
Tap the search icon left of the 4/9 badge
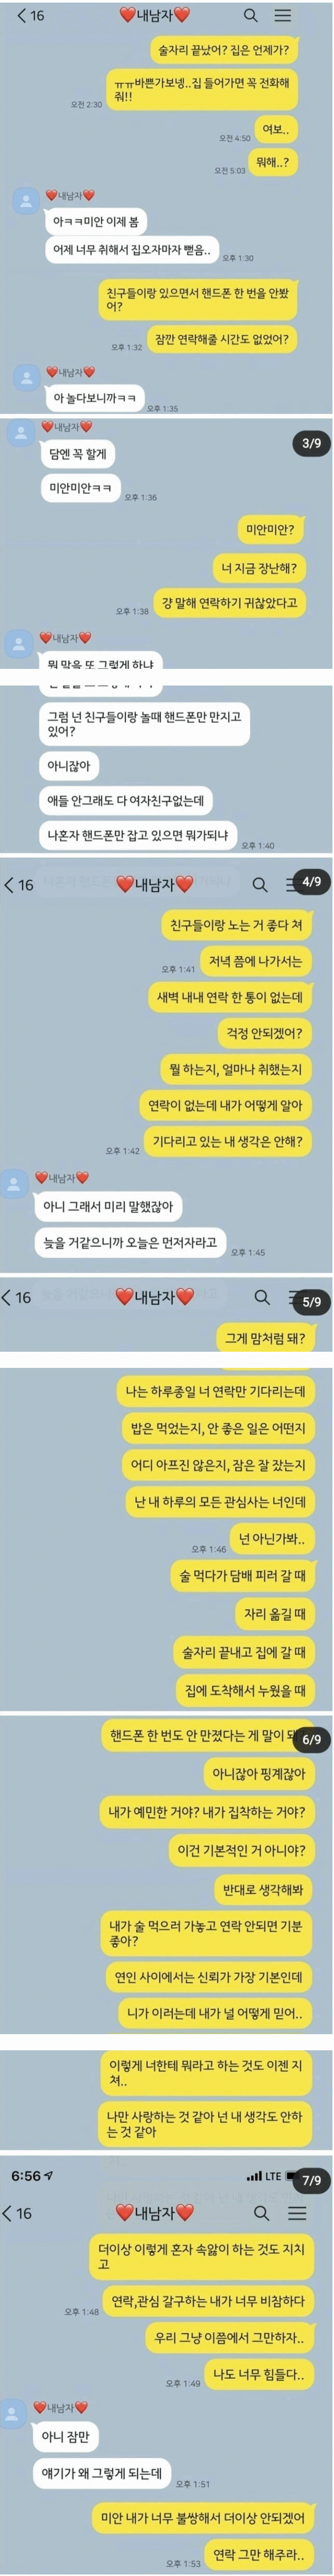point(259,884)
